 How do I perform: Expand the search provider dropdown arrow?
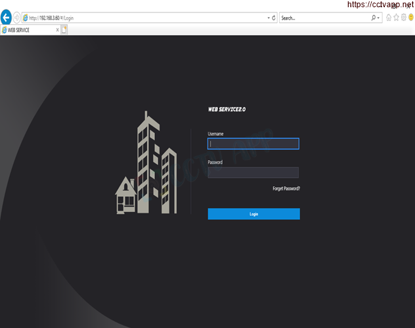(x=379, y=18)
